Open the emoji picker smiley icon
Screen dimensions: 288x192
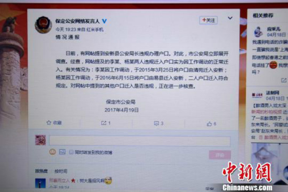(53, 152)
